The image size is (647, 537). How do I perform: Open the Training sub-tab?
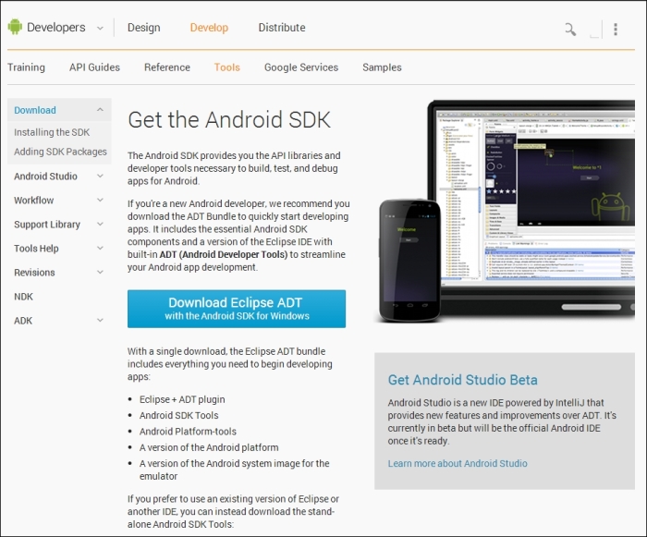coord(26,67)
